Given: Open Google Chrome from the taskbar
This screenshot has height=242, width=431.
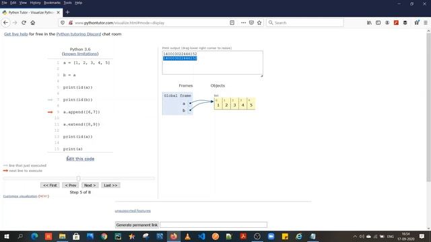Looking at the screenshot, I should 104,236.
